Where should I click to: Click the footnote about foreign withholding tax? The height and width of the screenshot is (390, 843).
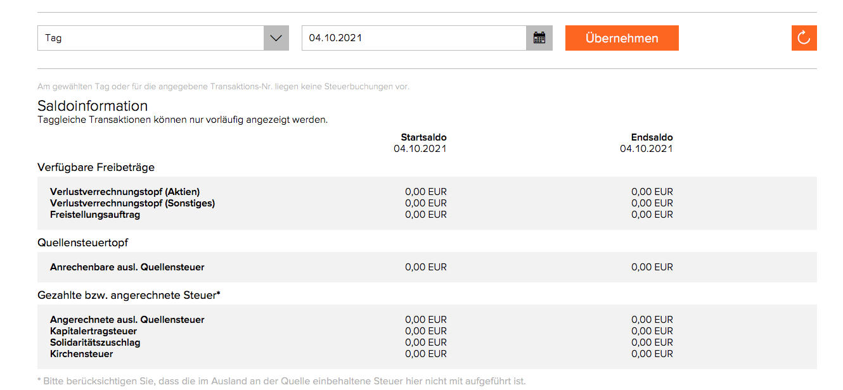click(x=281, y=381)
